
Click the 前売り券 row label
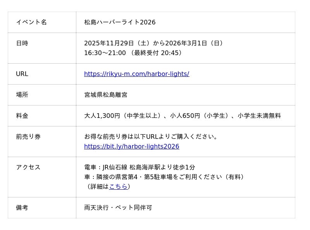click(x=28, y=137)
